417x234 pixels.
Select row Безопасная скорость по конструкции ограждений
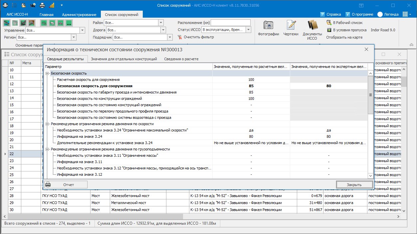point(206,99)
